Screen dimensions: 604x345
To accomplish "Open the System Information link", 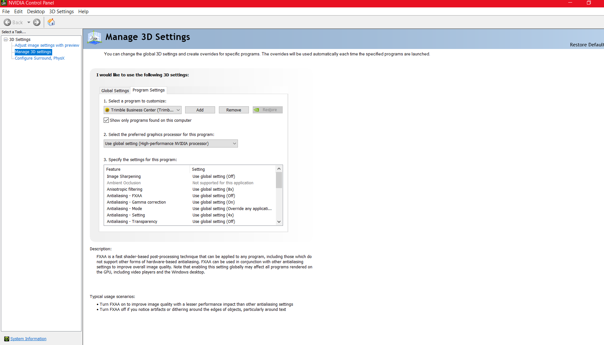I will (28, 339).
